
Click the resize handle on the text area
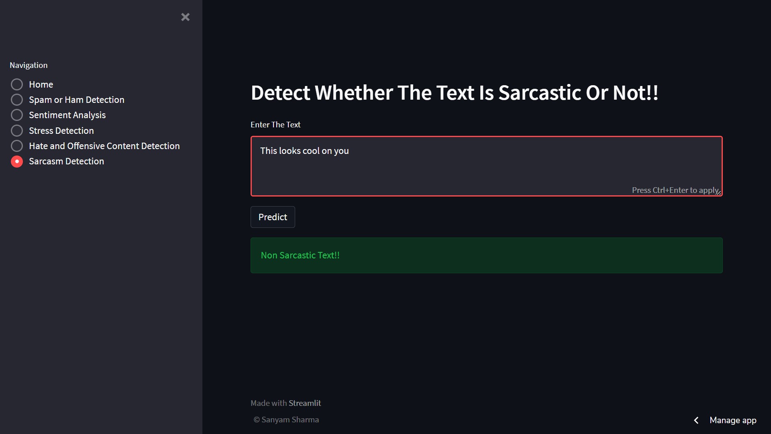[x=719, y=193]
